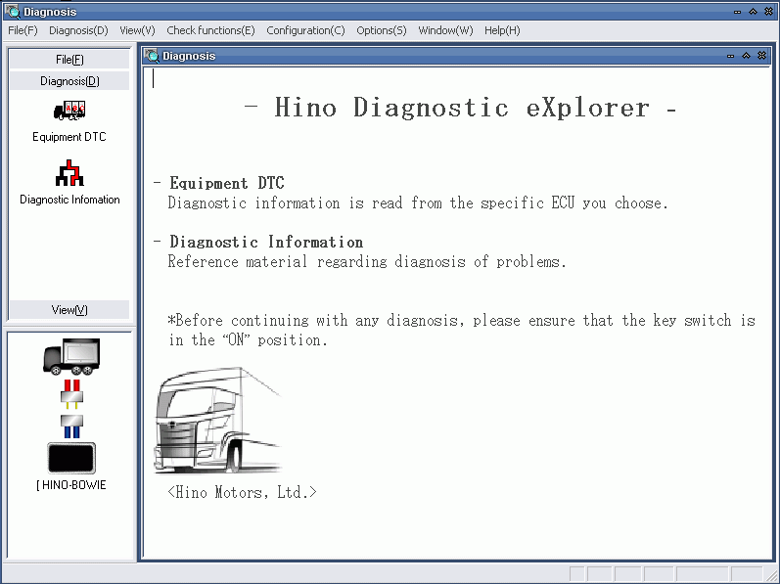780x584 pixels.
Task: Close the inner Diagnosis window
Action: click(x=762, y=56)
